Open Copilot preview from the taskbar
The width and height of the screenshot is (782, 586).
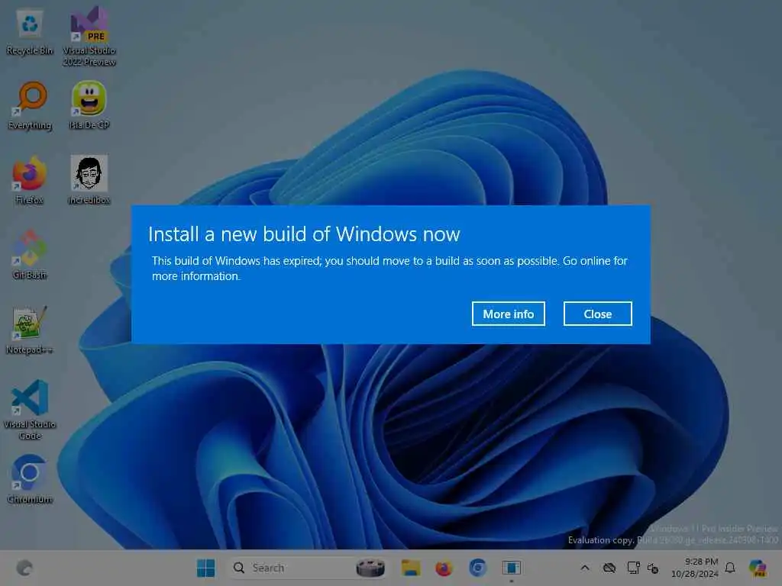click(x=758, y=568)
